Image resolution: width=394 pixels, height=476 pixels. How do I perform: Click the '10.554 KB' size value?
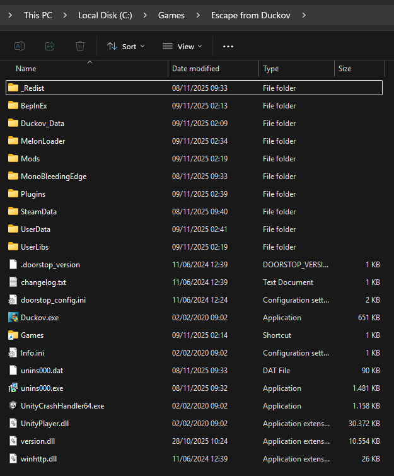click(364, 441)
